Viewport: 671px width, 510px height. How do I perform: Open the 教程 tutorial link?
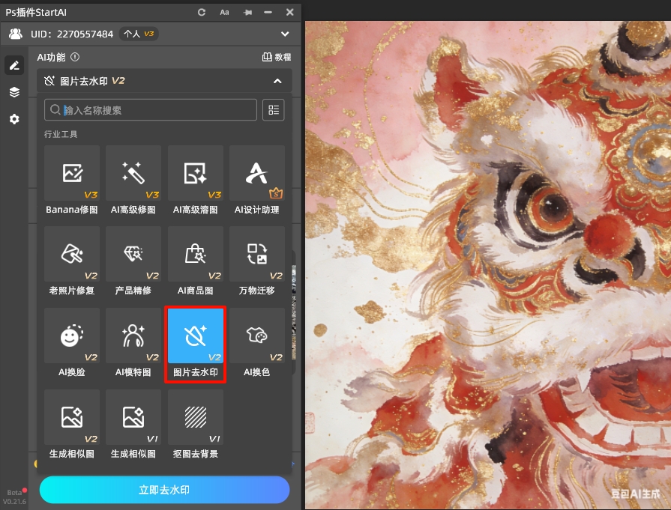point(277,57)
